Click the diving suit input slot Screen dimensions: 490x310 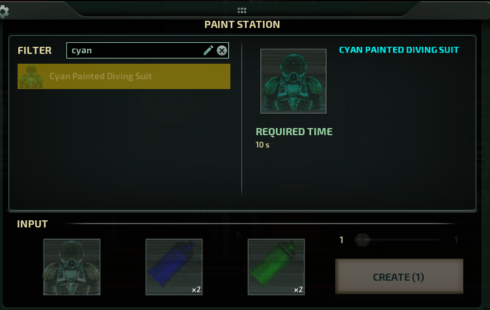pos(72,267)
